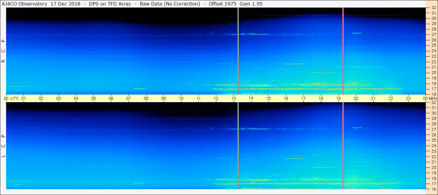Select hour "01" on the UTC time axis

pos(24,98)
